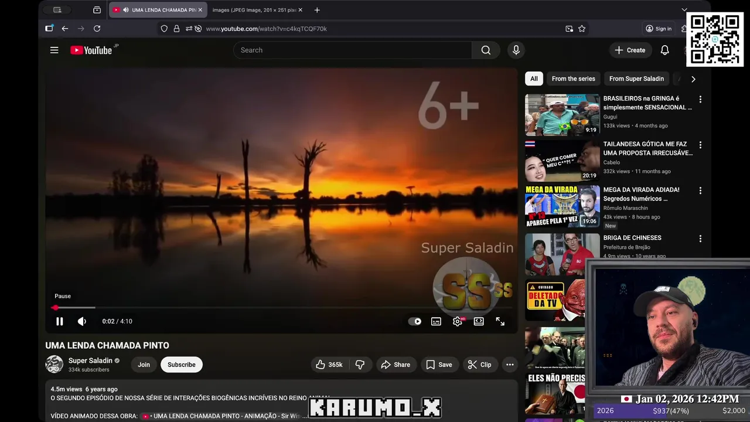Switch to theater mode
750x422 pixels.
pyautogui.click(x=479, y=321)
